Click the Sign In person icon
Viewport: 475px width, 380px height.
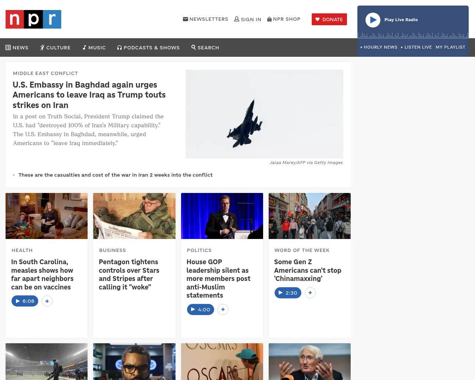click(x=237, y=19)
